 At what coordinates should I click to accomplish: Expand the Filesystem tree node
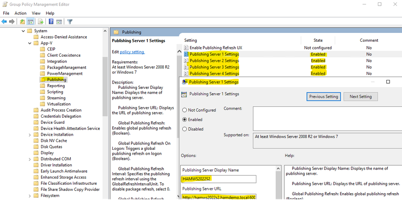[30, 196]
